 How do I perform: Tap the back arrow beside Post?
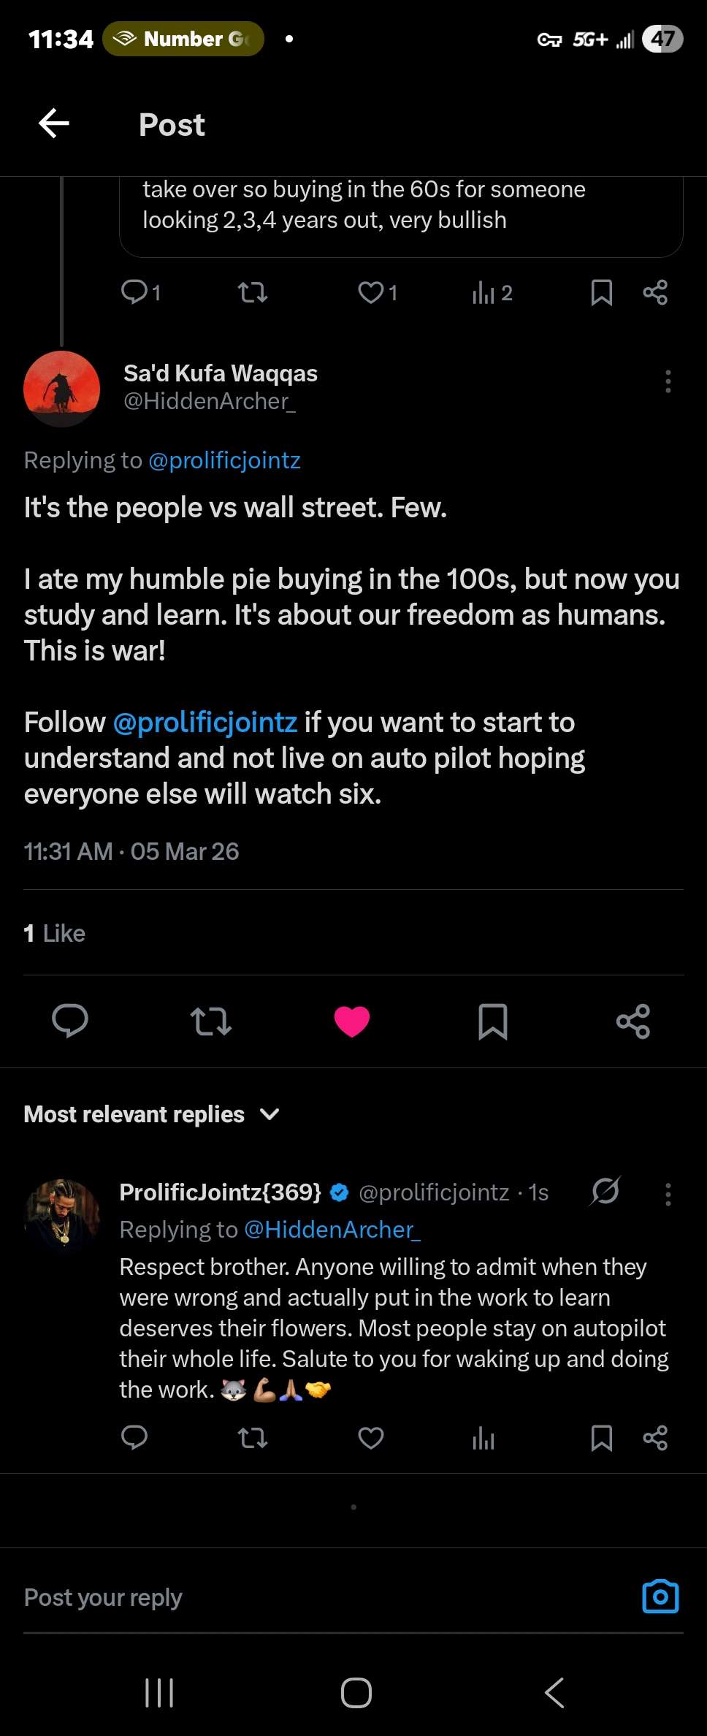click(x=54, y=123)
